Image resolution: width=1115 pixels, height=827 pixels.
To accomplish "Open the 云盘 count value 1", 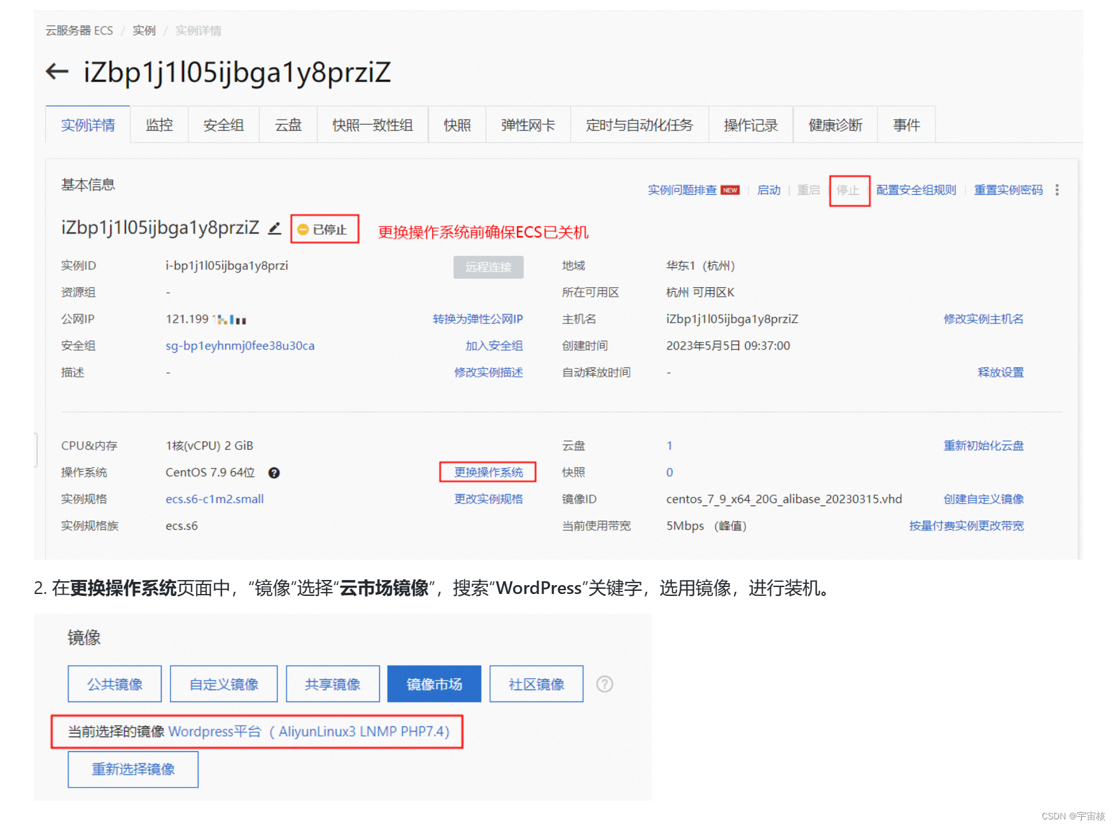I will (x=670, y=446).
